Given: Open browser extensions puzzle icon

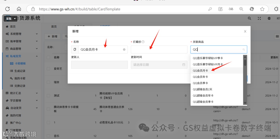Looking at the screenshot, I should point(276,9).
